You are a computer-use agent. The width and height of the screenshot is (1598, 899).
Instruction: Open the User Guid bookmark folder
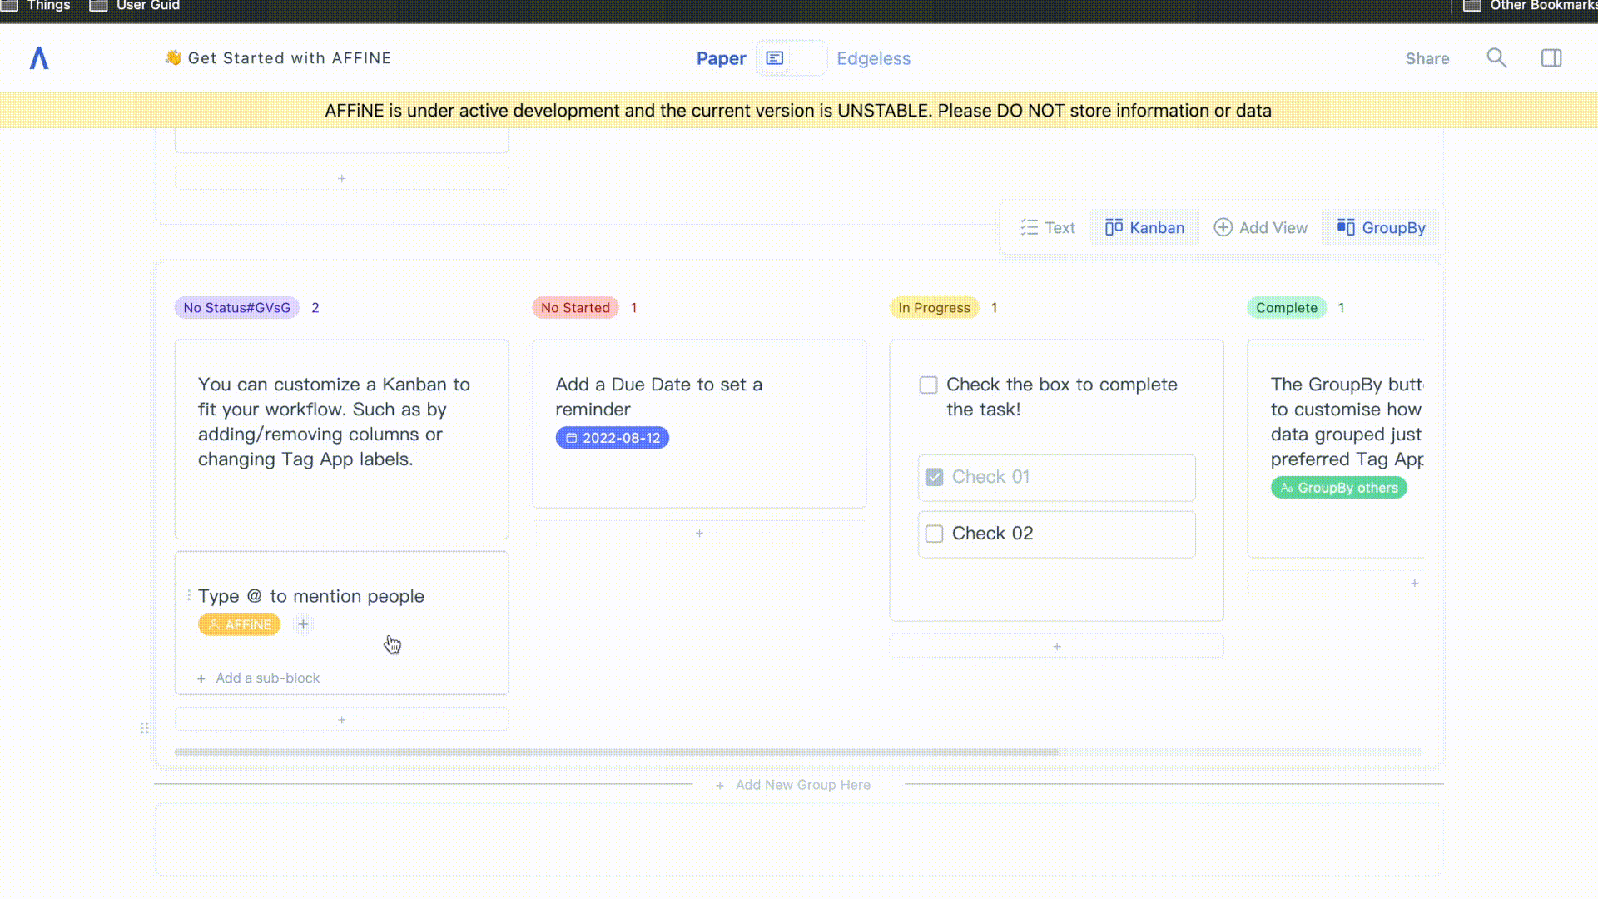coord(135,6)
